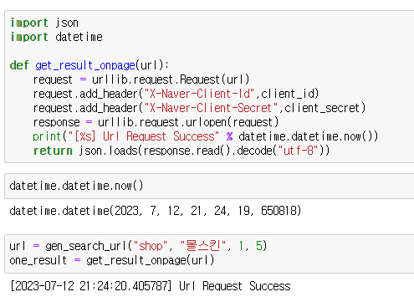Viewport: 414px width, 302px height.
Task: Click the "X-Naver-Client-Secret" string
Action: [x=211, y=108]
